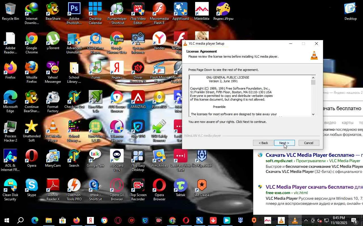Click the muted volume icon in system tray

pyautogui.click(x=320, y=220)
